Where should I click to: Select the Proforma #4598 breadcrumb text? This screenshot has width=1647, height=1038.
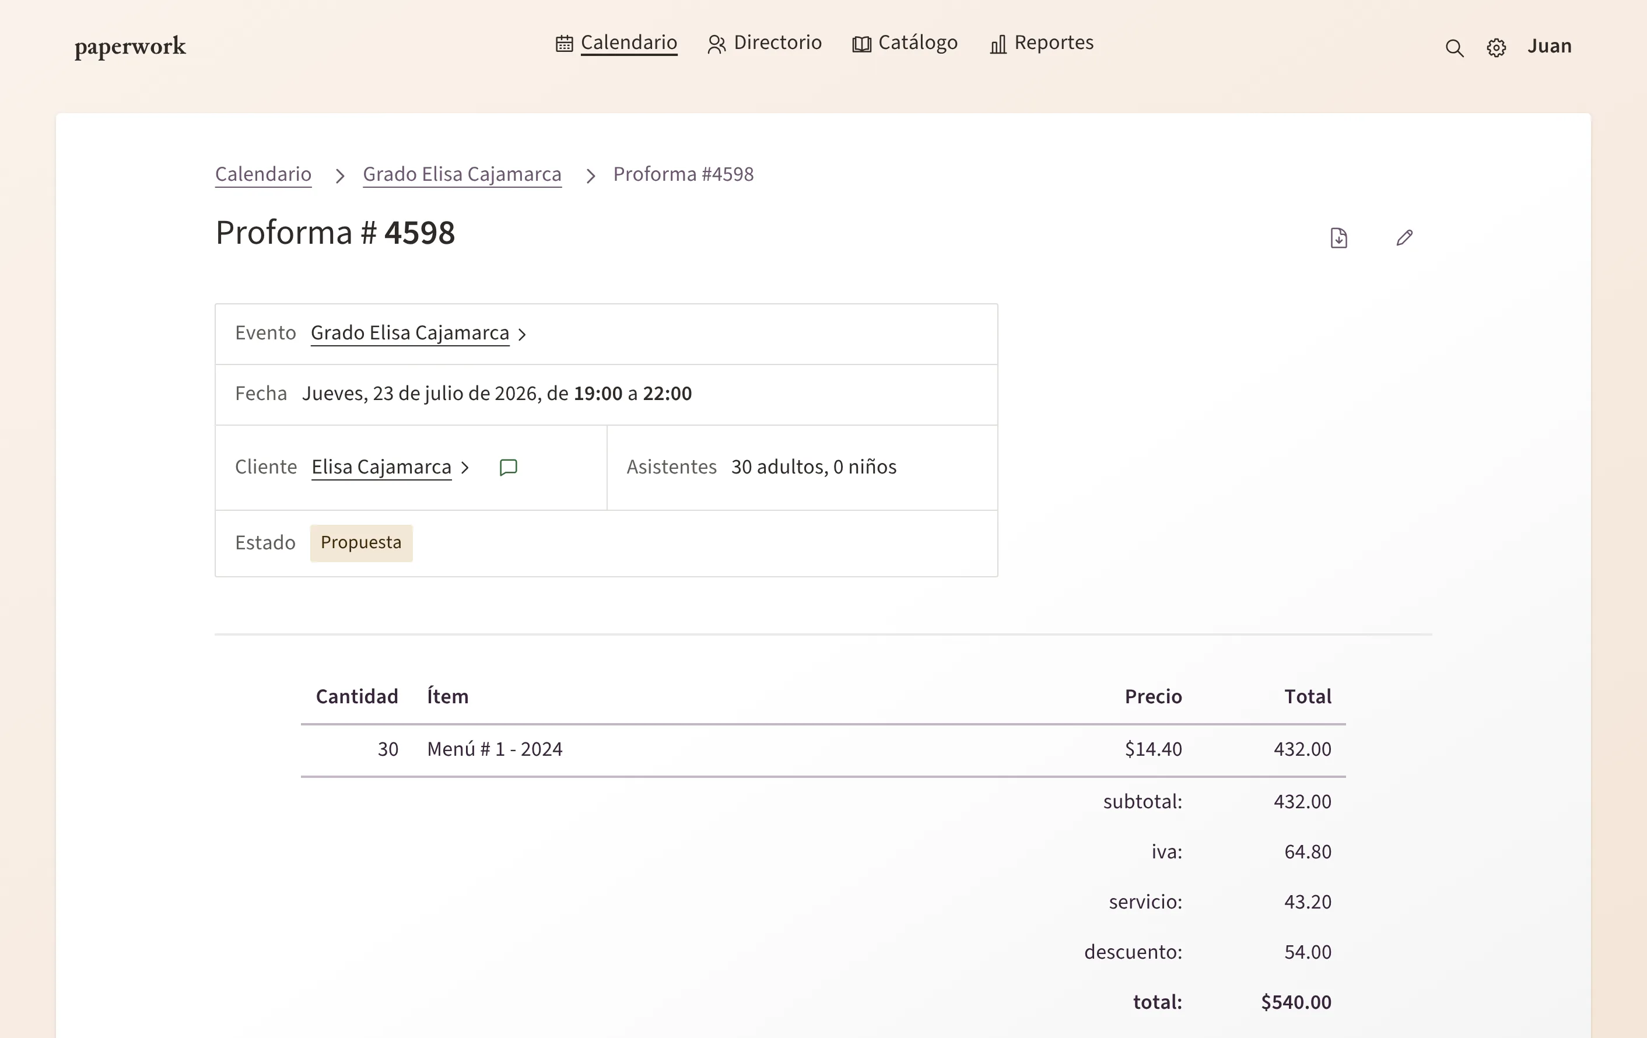pyautogui.click(x=684, y=174)
